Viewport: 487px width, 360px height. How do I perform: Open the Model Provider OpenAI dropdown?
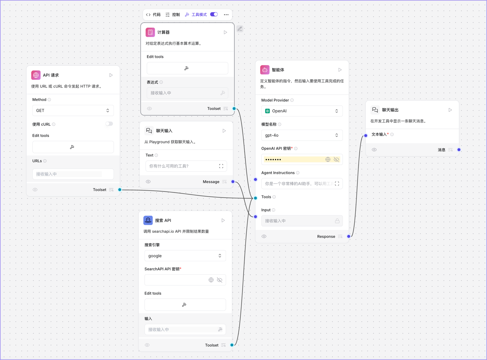(302, 111)
